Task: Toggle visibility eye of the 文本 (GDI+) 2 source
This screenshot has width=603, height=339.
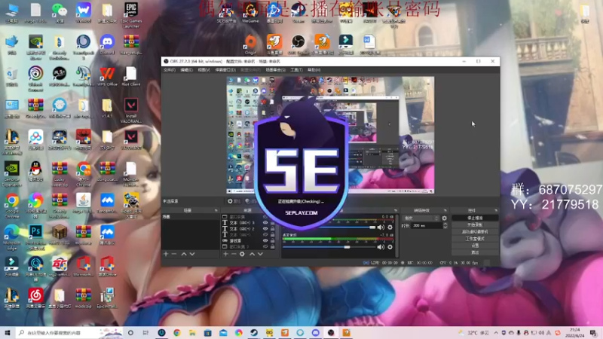Action: point(265,229)
